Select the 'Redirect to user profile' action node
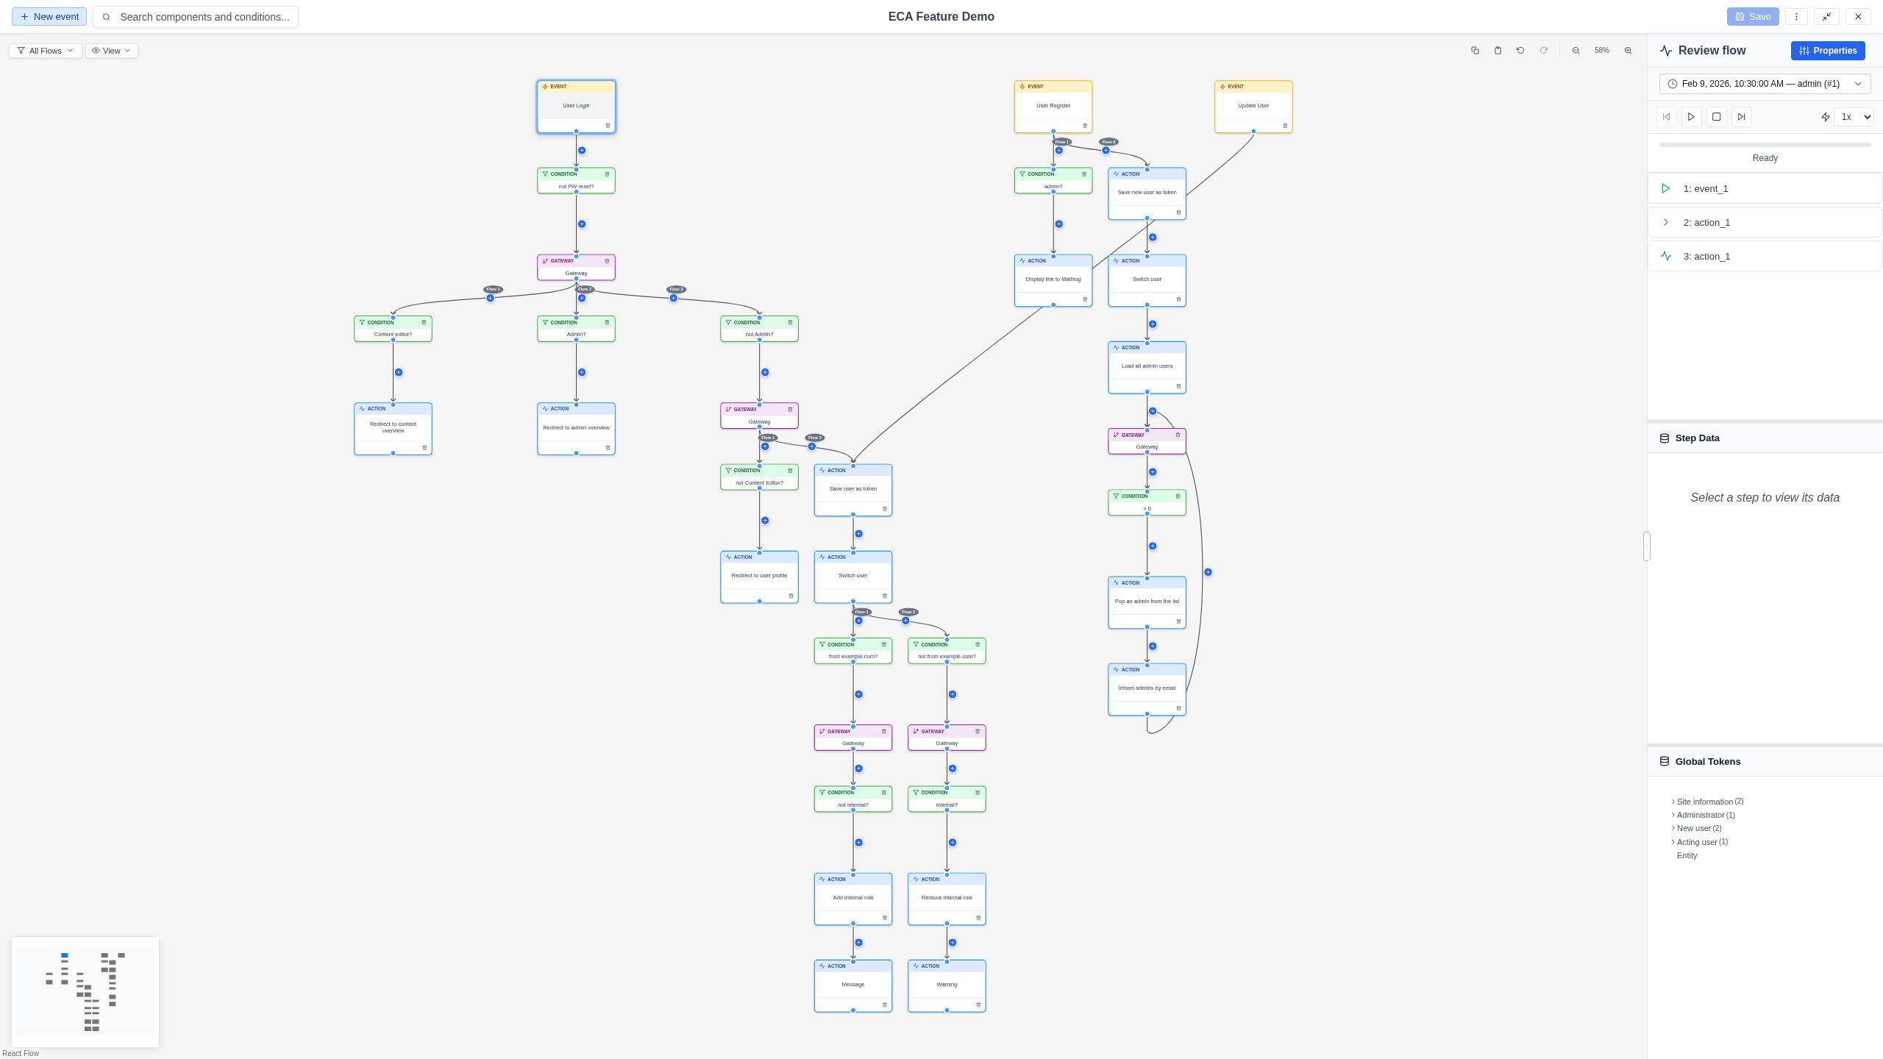This screenshot has height=1059, width=1883. pyautogui.click(x=759, y=577)
